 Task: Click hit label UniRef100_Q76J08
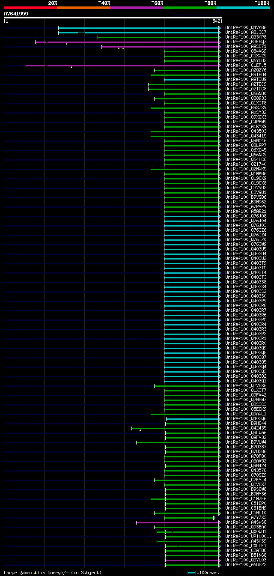(246, 216)
